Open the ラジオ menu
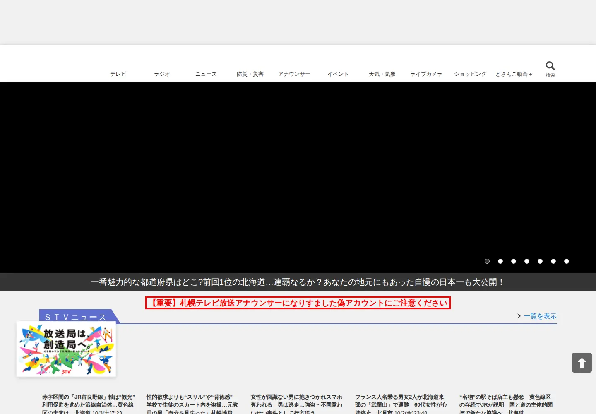Screen dimensions: 596x414 tap(162, 74)
